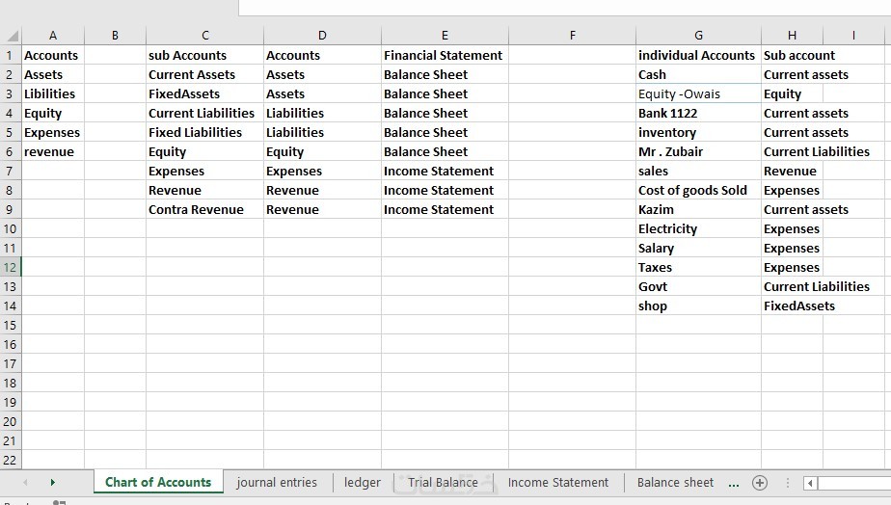891x505 pixels.
Task: Select the Chart of Accounts tab
Action: tap(158, 483)
